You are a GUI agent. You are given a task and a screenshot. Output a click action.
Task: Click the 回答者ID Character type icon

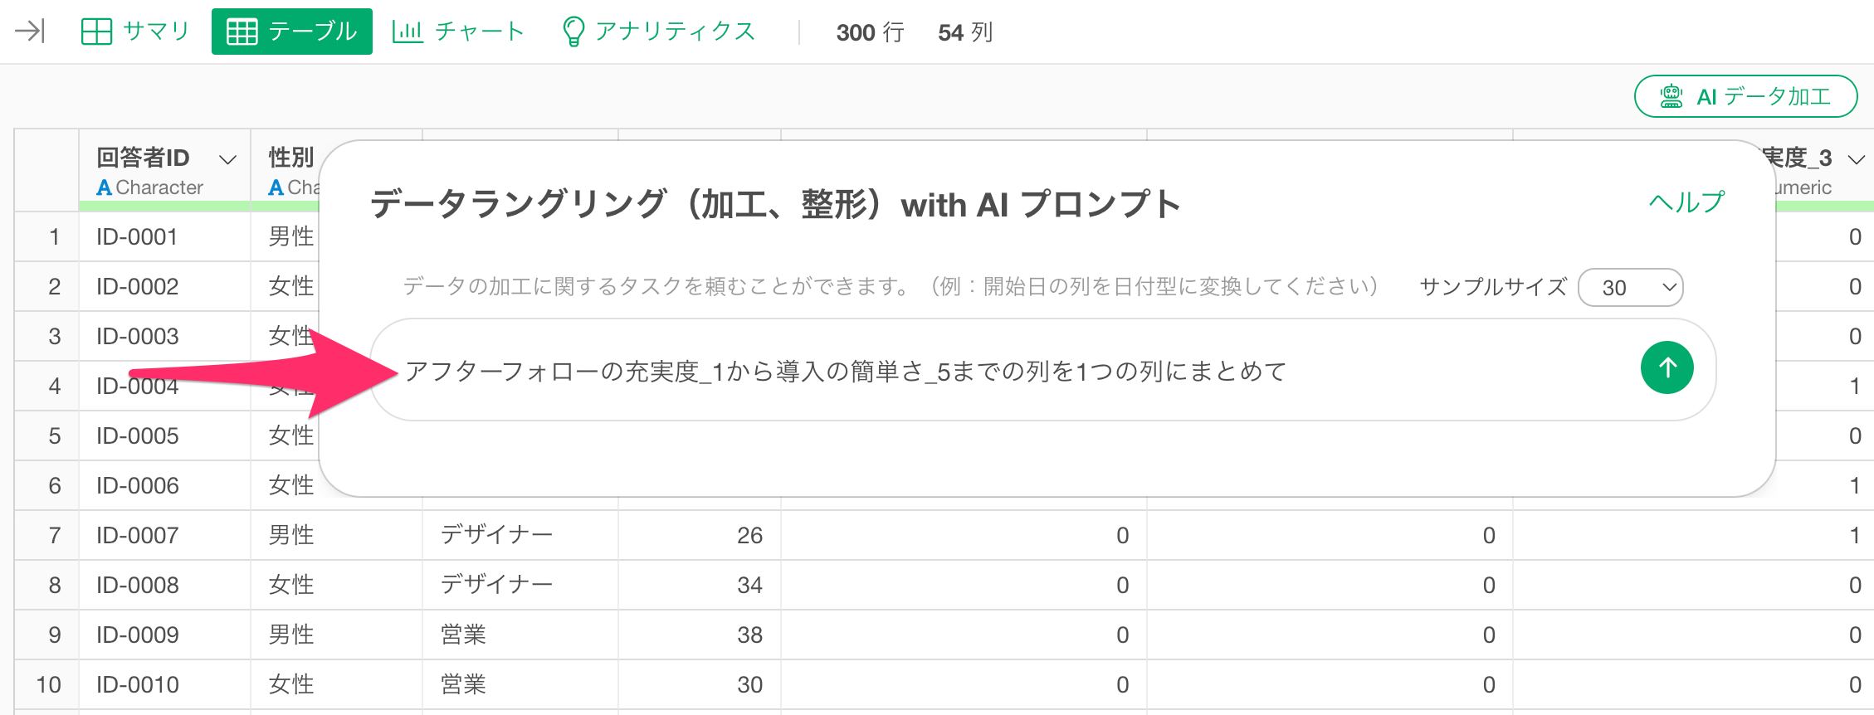(x=104, y=187)
